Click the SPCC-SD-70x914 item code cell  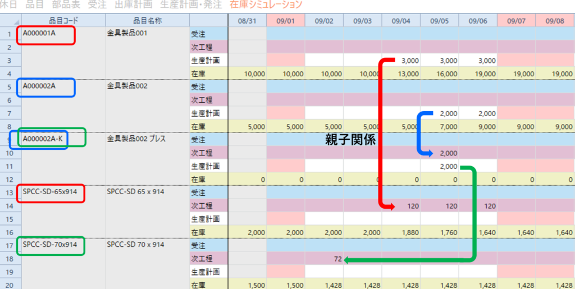click(49, 245)
